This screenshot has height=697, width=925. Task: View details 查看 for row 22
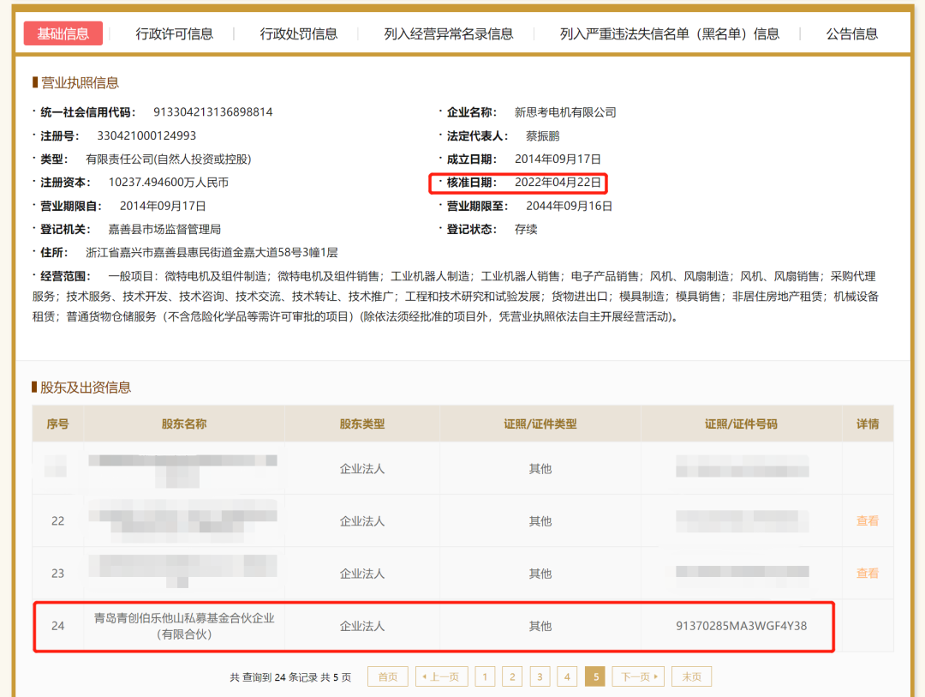click(867, 520)
